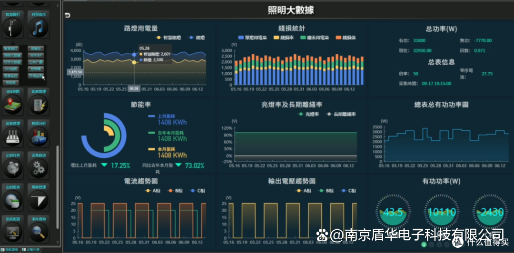Toggle C相 in 輸出電壓趨勢圖 legend
This screenshot has height=253, width=514.
point(348,191)
